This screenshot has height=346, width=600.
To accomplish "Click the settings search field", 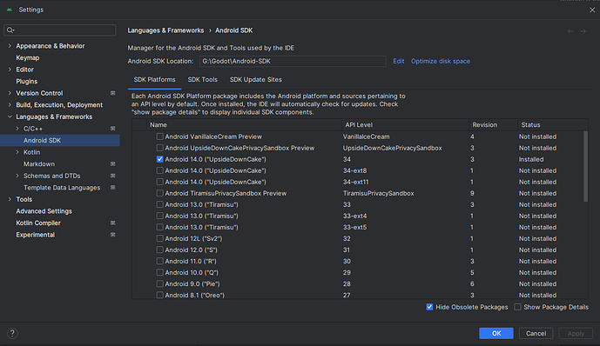I will [60, 30].
